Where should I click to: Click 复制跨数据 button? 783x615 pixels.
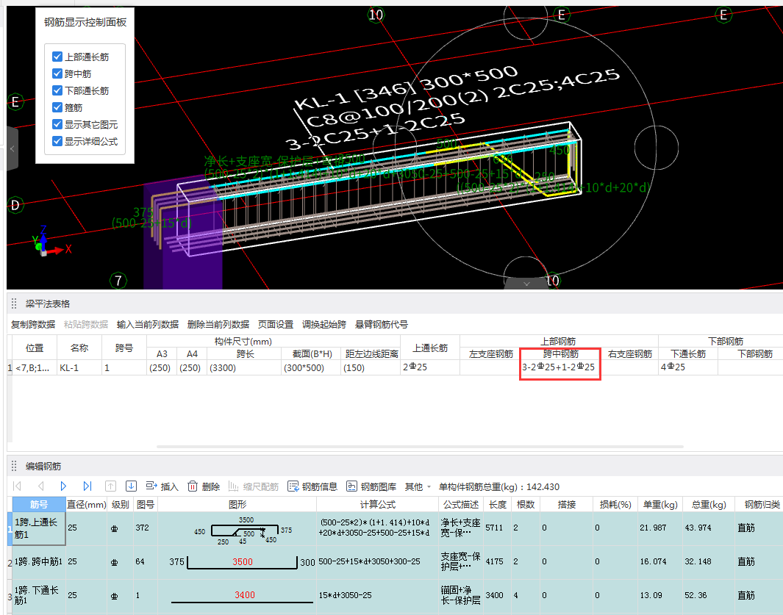[33, 325]
